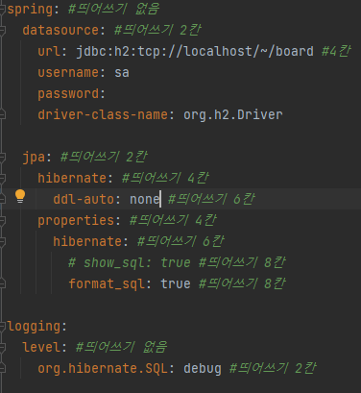Click the 'properties' key

(76, 221)
